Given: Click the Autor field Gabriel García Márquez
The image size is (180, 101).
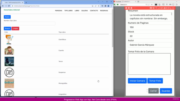Looking at the screenshot, I should click(x=150, y=45).
